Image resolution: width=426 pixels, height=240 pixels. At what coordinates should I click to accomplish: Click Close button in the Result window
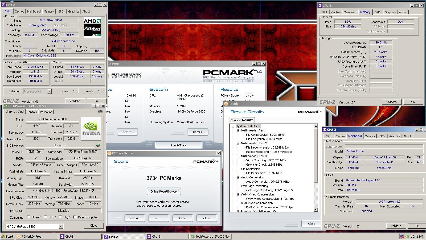(312, 224)
